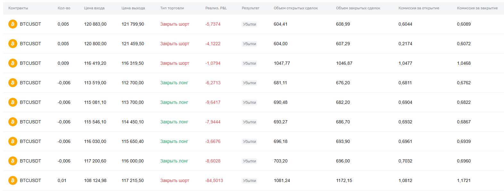Click Закрыть шорт in the -5,7374 row
The height and width of the screenshot is (191, 504).
click(x=175, y=24)
